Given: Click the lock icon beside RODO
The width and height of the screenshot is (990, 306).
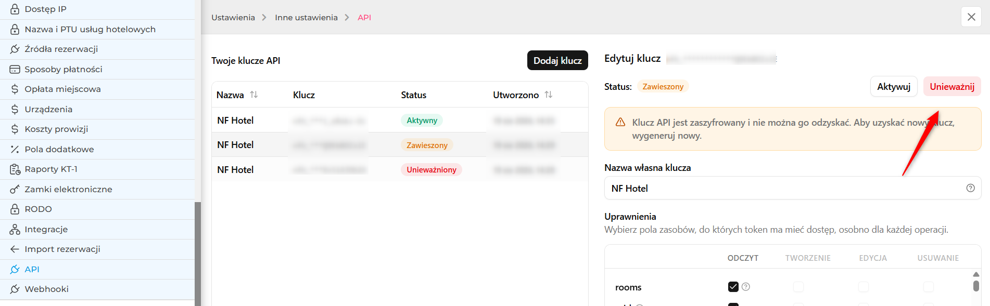Looking at the screenshot, I should point(15,209).
